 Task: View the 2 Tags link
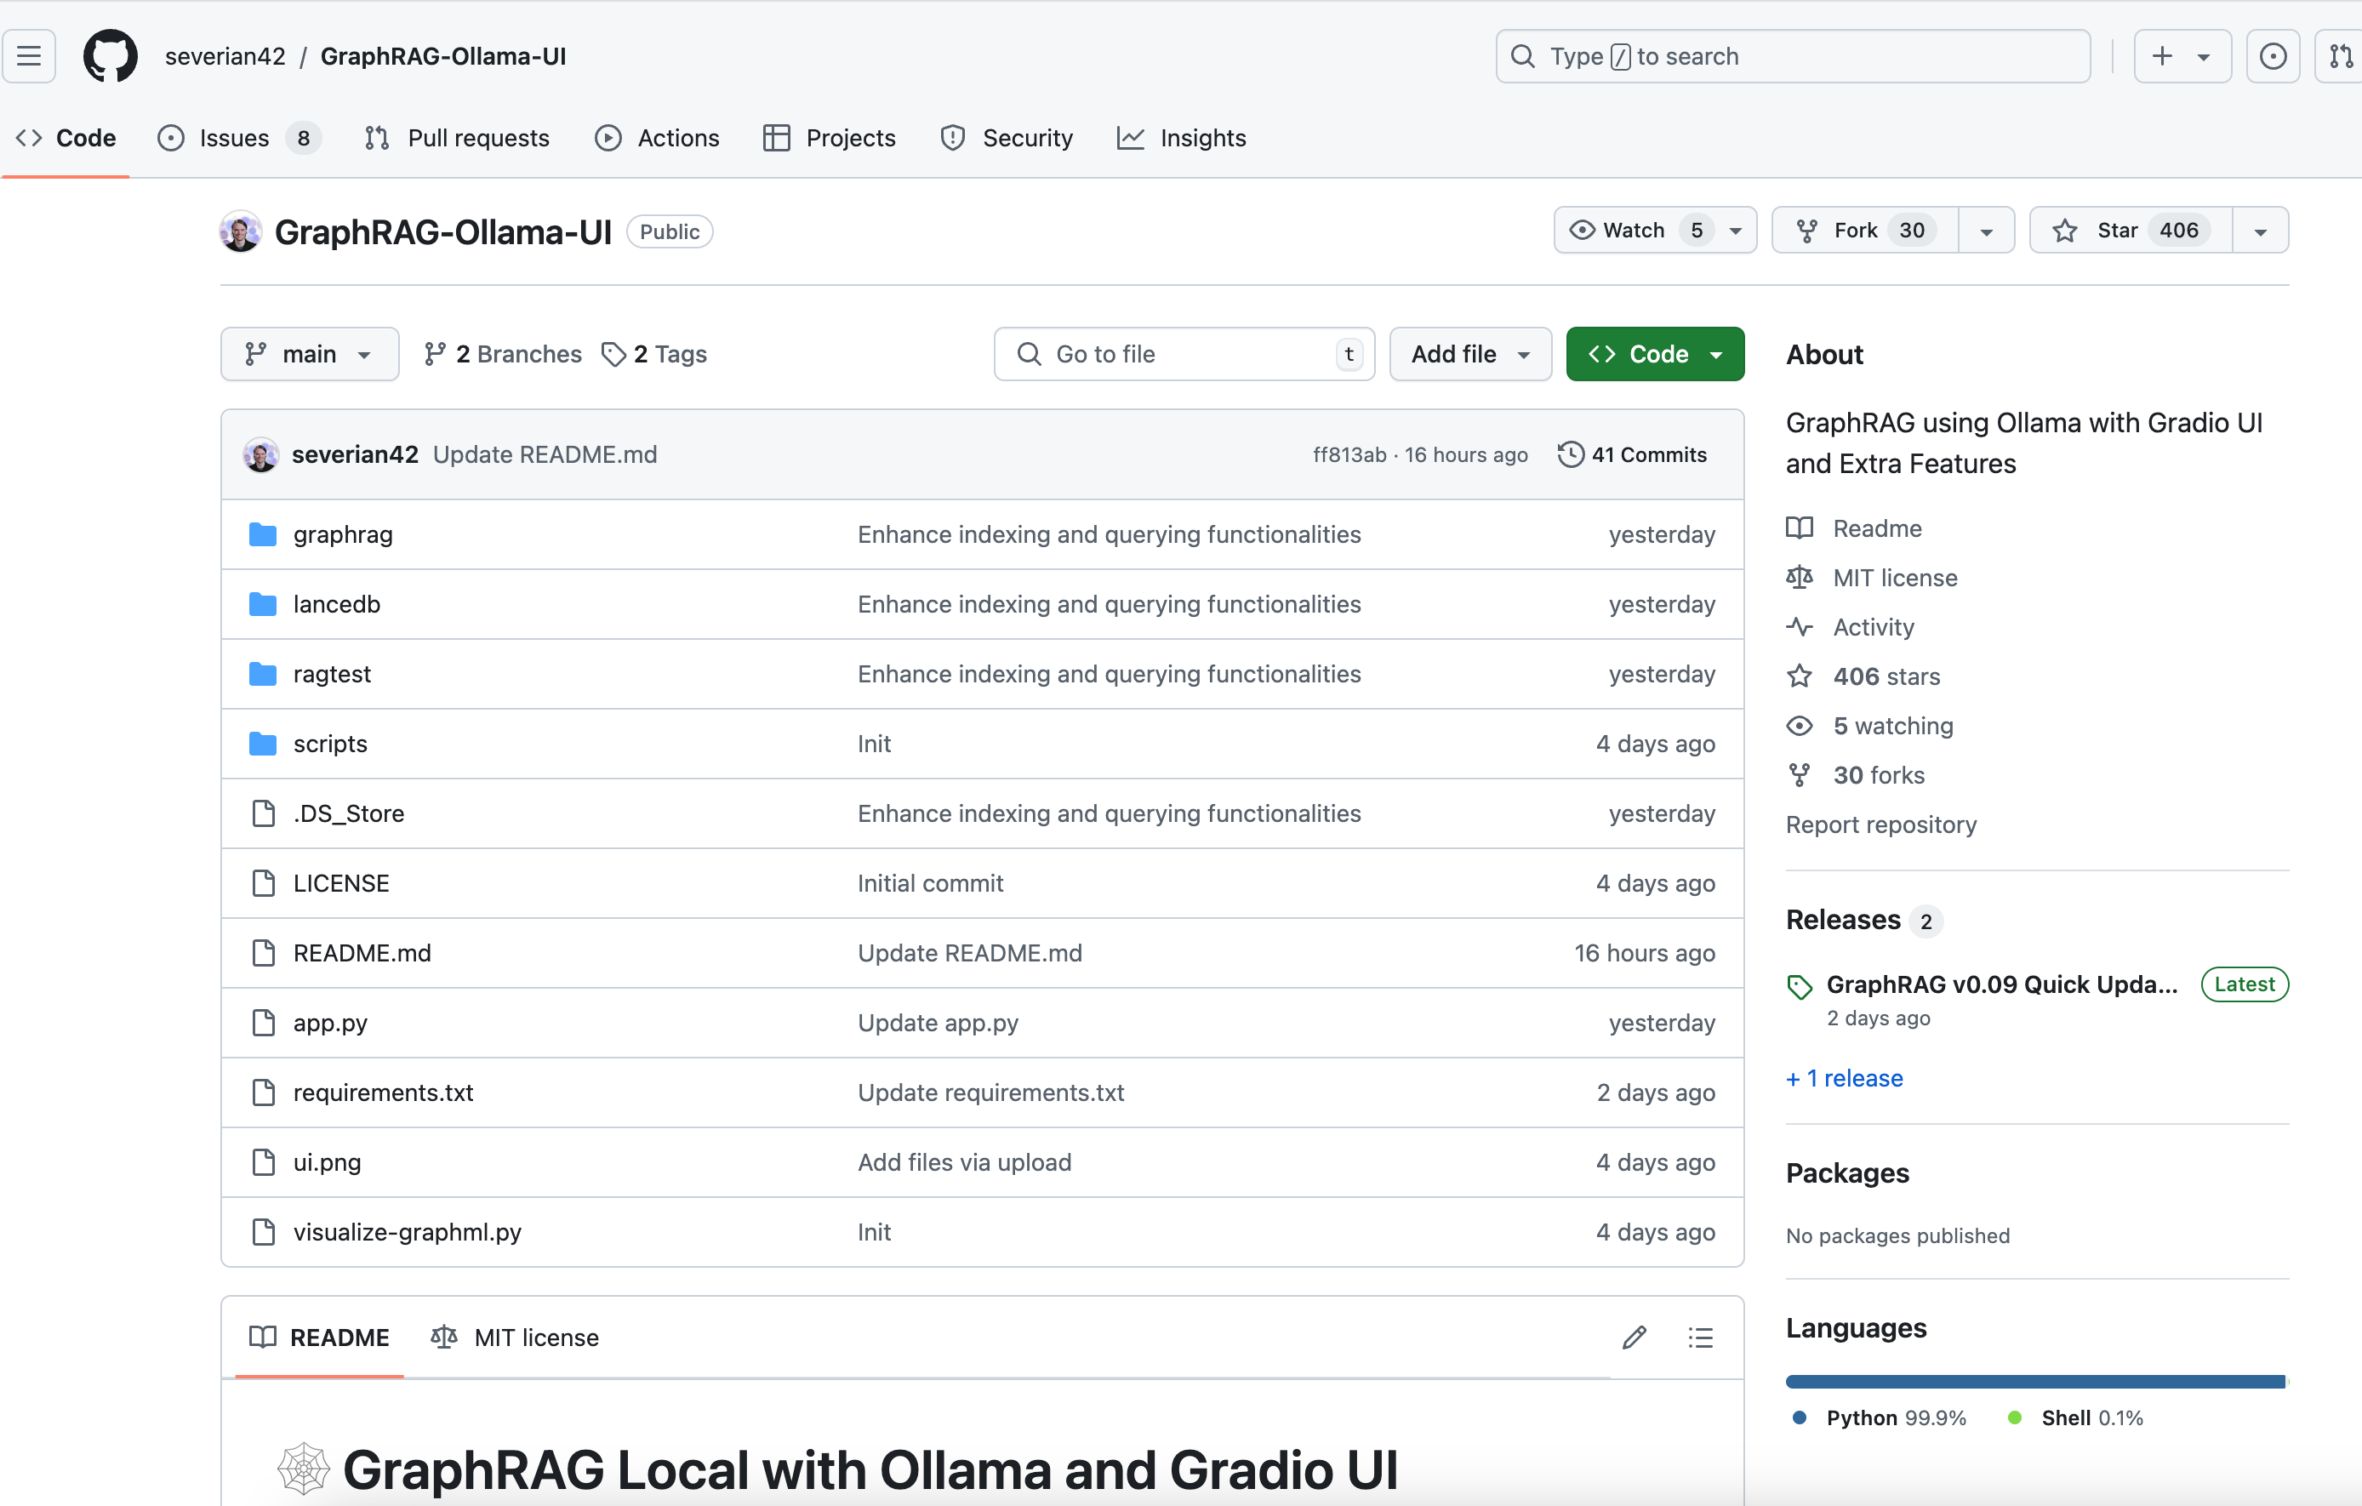pyautogui.click(x=654, y=354)
